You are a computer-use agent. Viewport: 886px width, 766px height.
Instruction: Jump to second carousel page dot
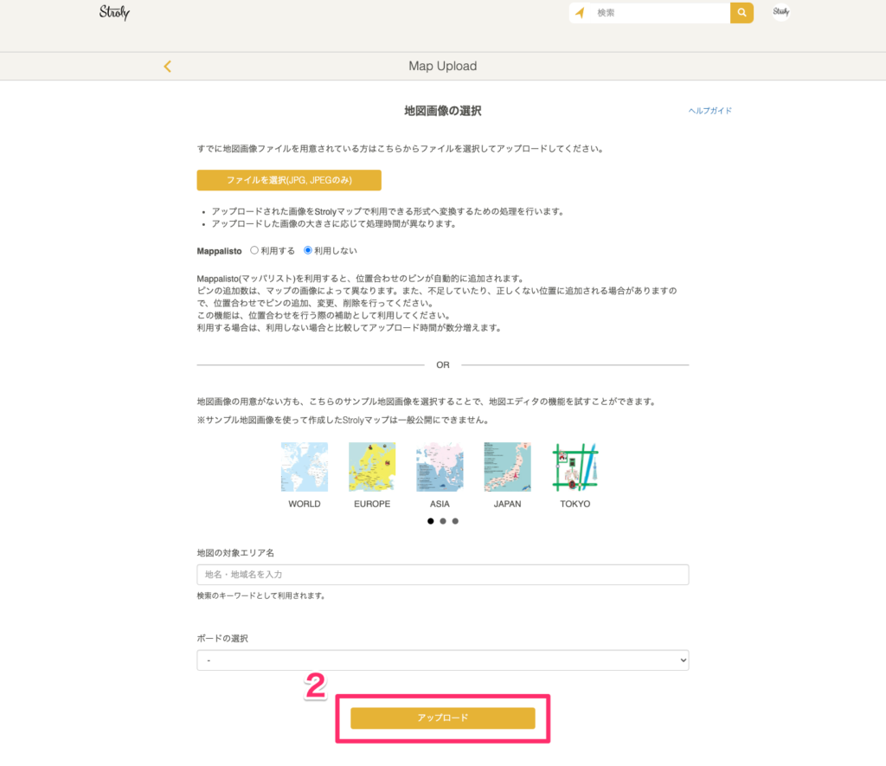443,521
